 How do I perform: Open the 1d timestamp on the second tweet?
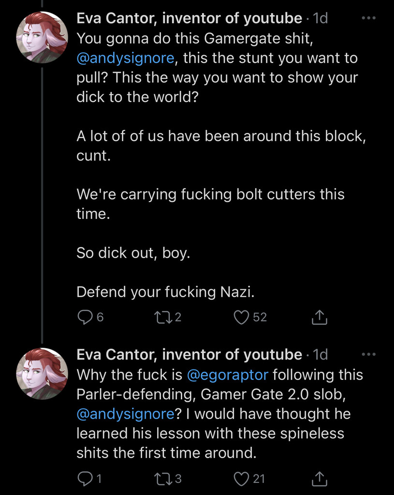click(321, 355)
